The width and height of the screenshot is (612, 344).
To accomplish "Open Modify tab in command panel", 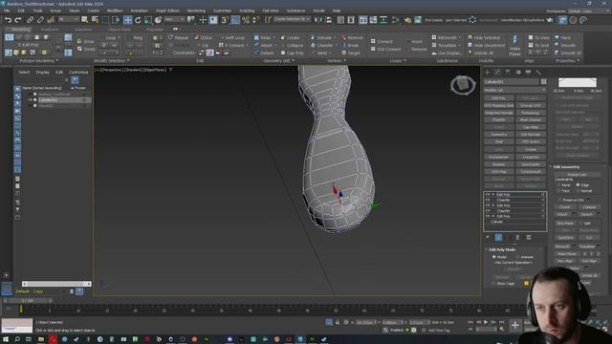I will tap(497, 73).
